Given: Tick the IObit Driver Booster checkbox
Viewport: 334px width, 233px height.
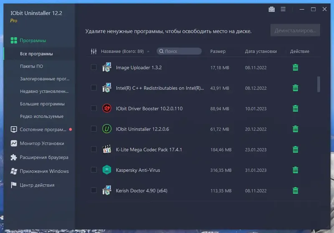Looking at the screenshot, I should tap(94, 108).
